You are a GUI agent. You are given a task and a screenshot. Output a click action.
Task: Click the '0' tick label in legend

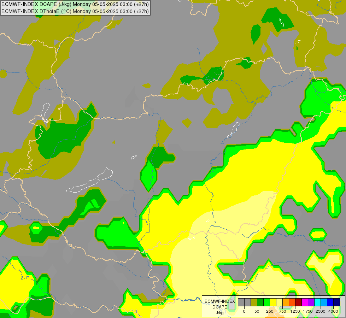pyautogui.click(x=244, y=311)
